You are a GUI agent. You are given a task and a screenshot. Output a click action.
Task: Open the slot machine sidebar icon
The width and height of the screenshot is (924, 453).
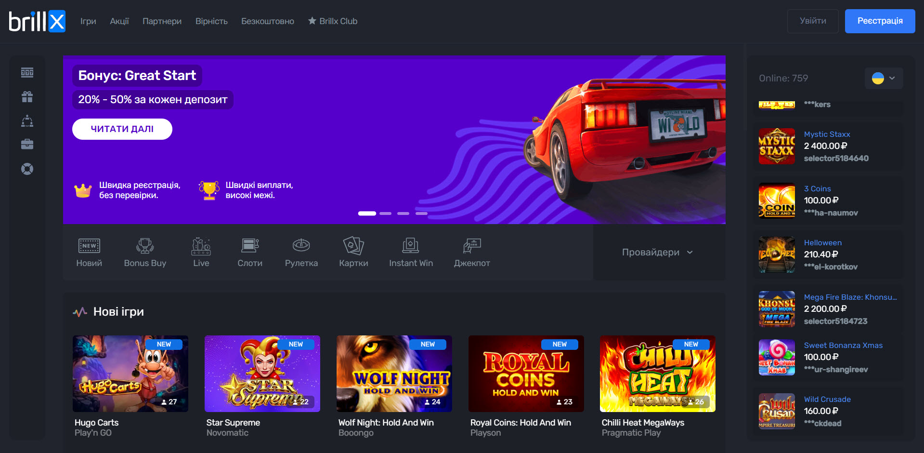[27, 73]
